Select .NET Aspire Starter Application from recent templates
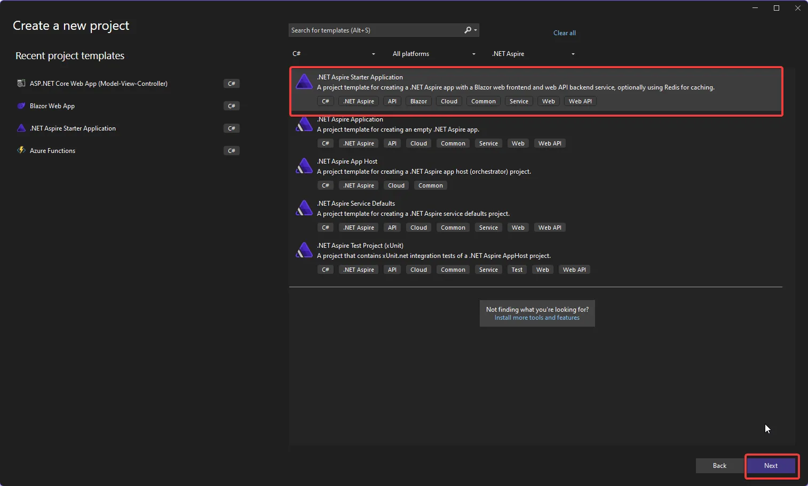808x486 pixels. pyautogui.click(x=128, y=128)
